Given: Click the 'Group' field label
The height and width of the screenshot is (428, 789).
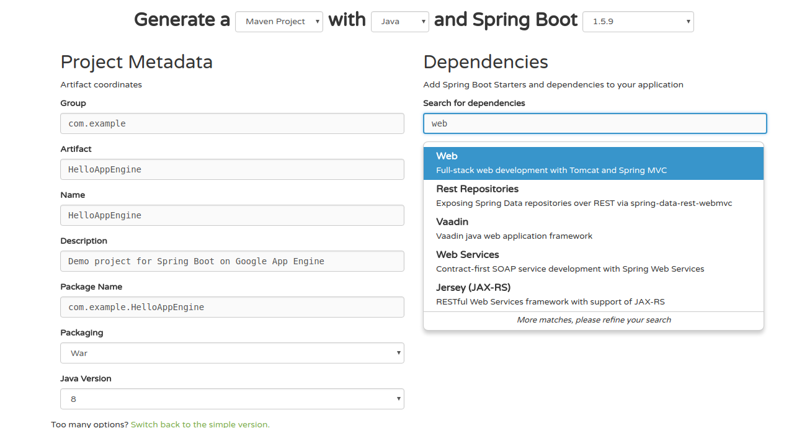Looking at the screenshot, I should point(73,103).
